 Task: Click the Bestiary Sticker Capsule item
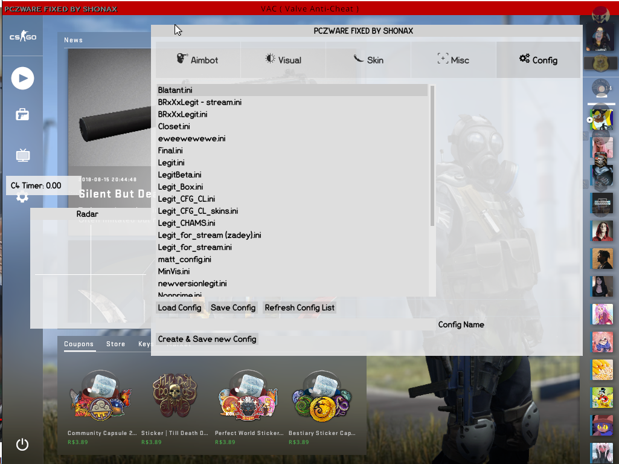(322, 408)
